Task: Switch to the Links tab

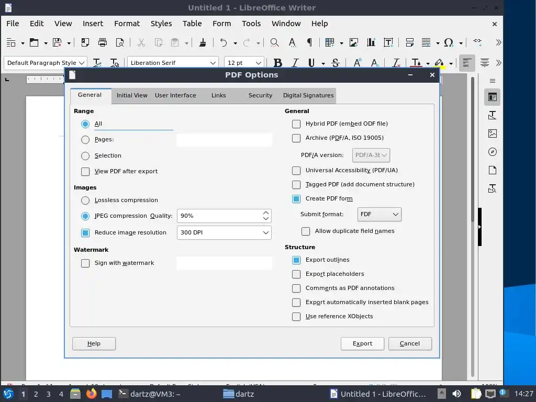Action: (218, 95)
